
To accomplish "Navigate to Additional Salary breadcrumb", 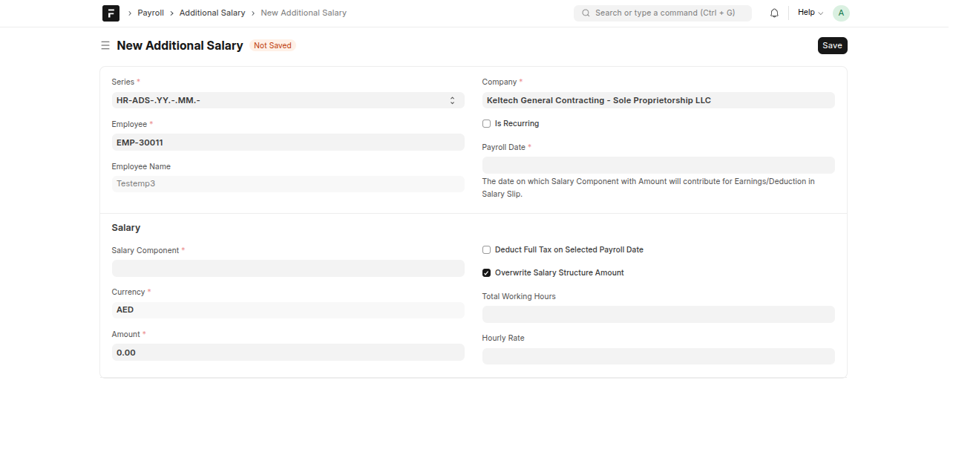I will tap(212, 13).
